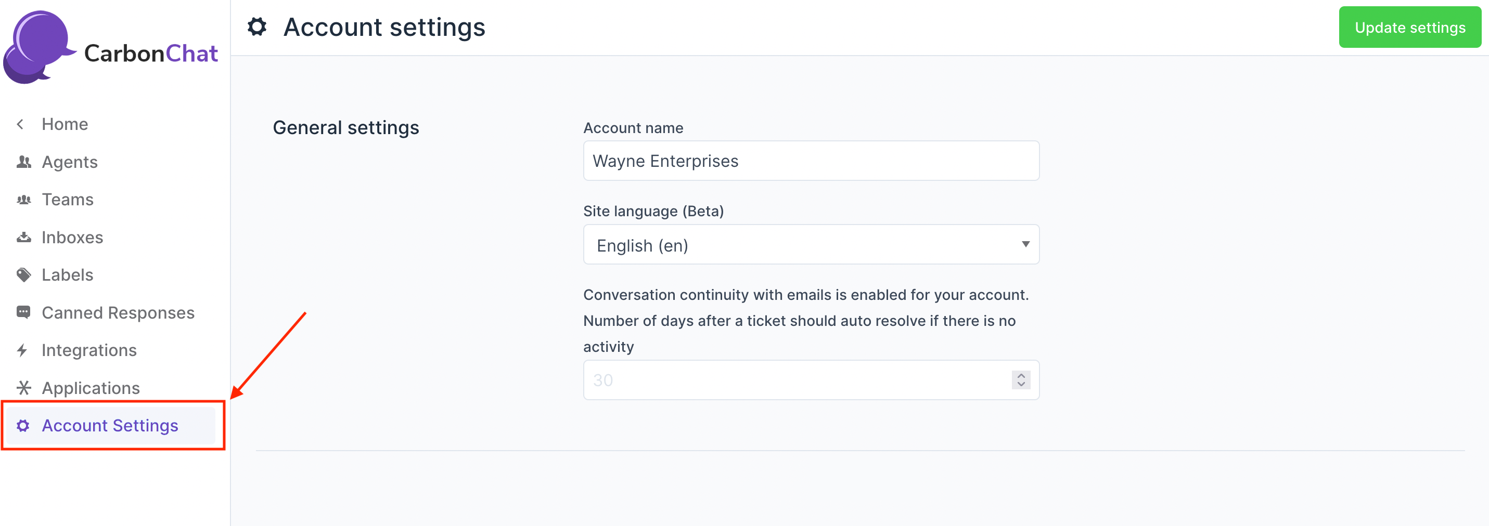The width and height of the screenshot is (1489, 526).
Task: Click the Account Settings gear icon in sidebar
Action: point(23,426)
